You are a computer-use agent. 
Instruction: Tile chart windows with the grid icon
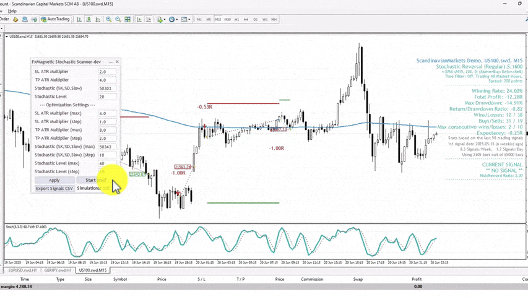click(x=128, y=20)
